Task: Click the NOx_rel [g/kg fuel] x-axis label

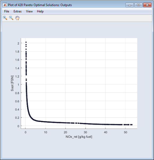Action: (x=79, y=137)
